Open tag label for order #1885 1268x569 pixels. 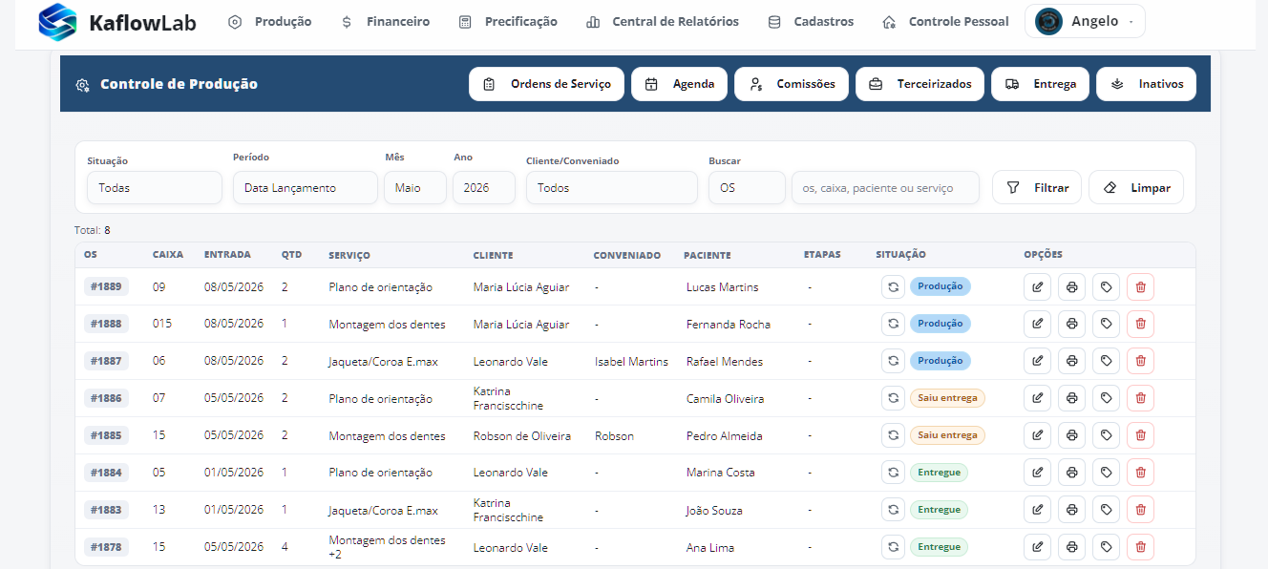click(x=1106, y=435)
